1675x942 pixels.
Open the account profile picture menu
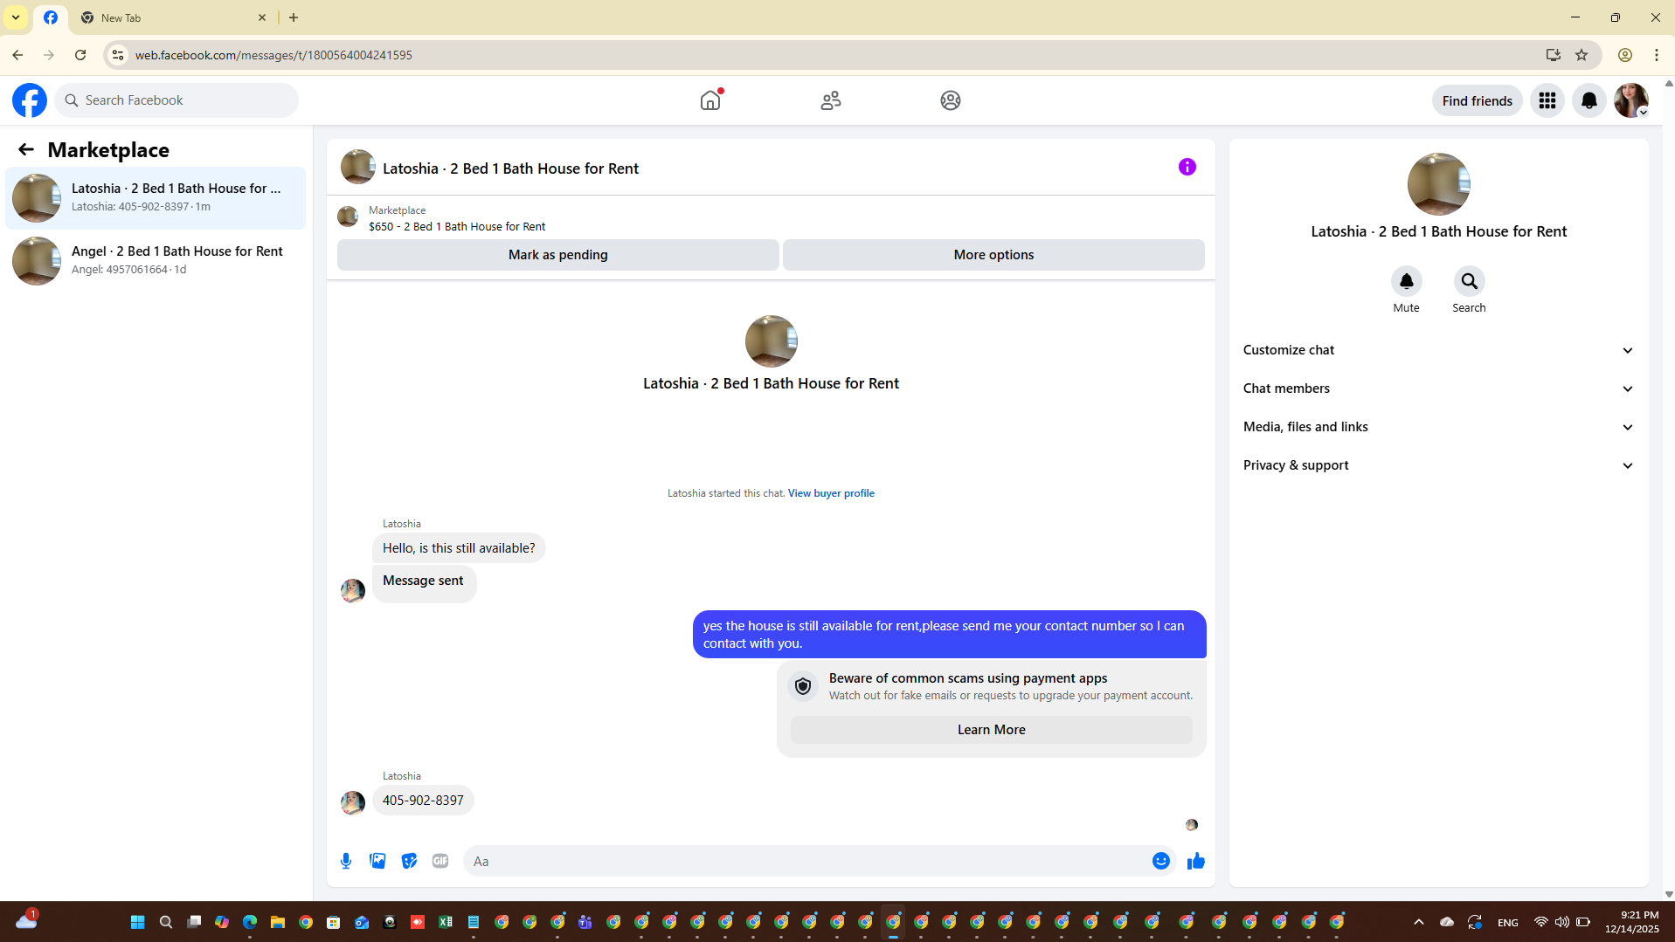(x=1631, y=100)
